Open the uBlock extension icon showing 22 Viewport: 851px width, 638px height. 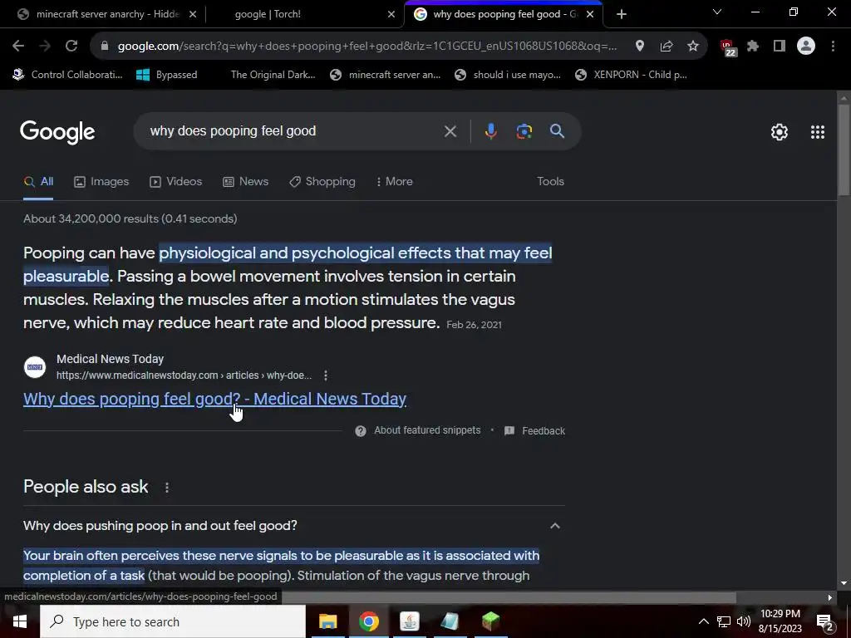pyautogui.click(x=728, y=47)
